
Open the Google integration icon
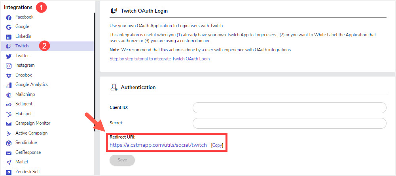click(9, 27)
